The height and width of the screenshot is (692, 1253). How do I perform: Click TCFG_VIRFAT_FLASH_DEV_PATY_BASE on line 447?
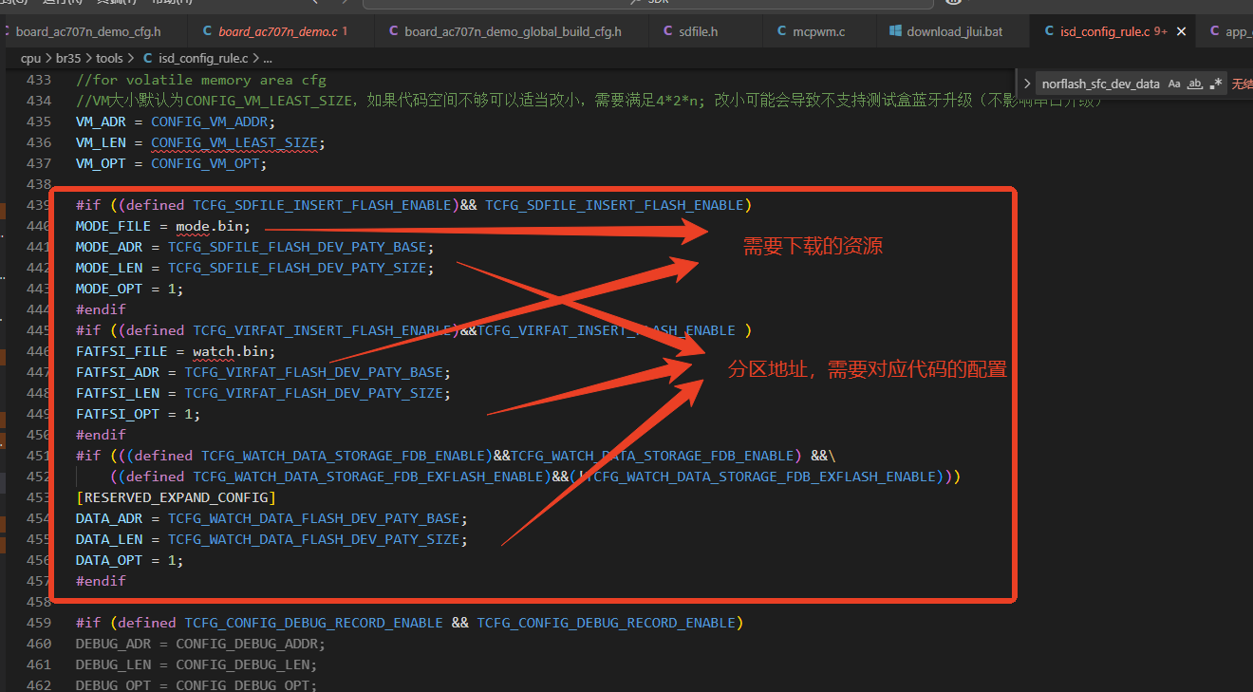click(x=314, y=372)
